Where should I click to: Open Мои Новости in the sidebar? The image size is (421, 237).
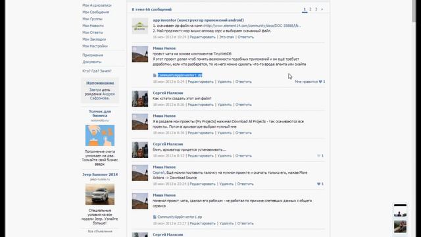point(93,26)
